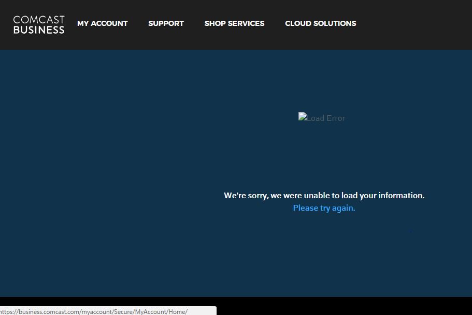Screen dimensions: 472x315
Task: Click the 'Please try again.' link
Action: pos(324,208)
